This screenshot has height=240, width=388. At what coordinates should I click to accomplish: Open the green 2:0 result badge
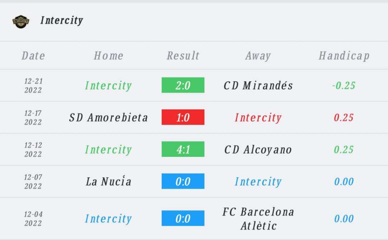point(183,85)
